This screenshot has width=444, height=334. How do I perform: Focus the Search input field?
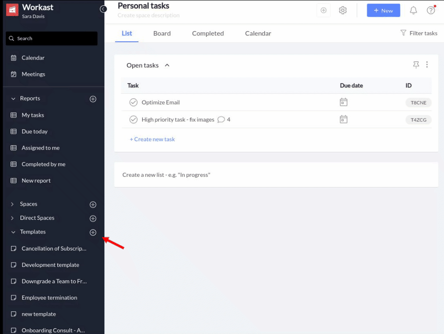52,38
